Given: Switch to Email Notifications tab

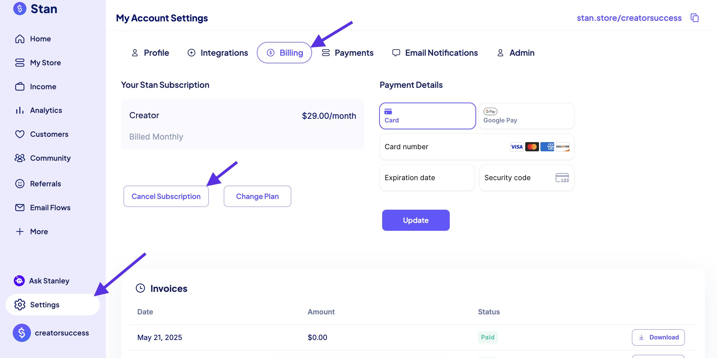Looking at the screenshot, I should click(435, 53).
